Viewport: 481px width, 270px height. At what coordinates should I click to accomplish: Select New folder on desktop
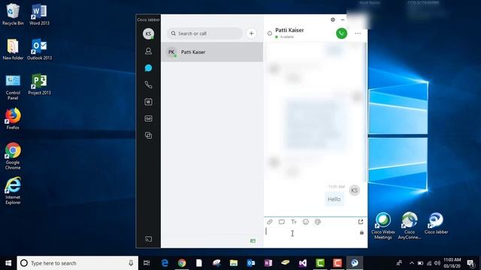[13, 49]
